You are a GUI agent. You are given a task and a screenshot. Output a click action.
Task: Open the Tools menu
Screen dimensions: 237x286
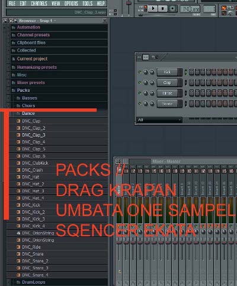tap(88, 4)
